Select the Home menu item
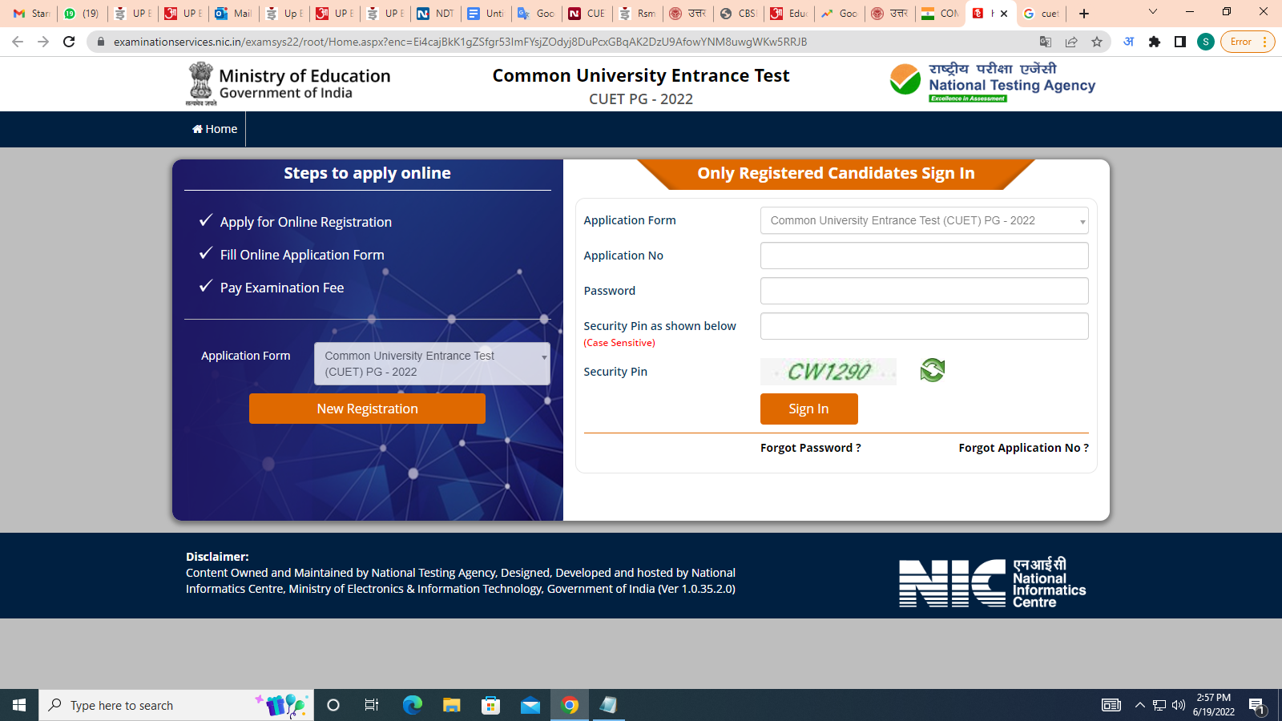The image size is (1282, 721). point(215,129)
